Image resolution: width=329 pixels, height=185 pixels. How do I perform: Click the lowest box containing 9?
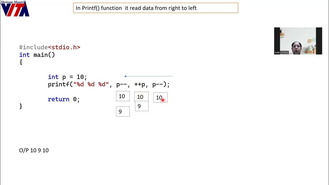pos(123,112)
